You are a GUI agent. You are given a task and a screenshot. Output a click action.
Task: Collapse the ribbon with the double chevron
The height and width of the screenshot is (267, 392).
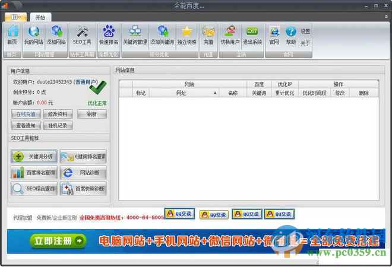pyautogui.click(x=386, y=17)
